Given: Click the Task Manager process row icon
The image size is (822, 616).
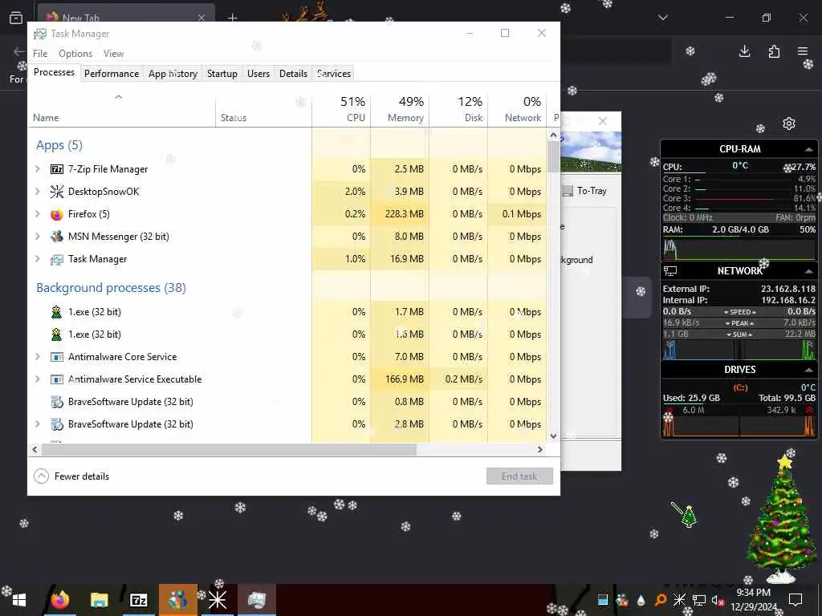Looking at the screenshot, I should 57,259.
